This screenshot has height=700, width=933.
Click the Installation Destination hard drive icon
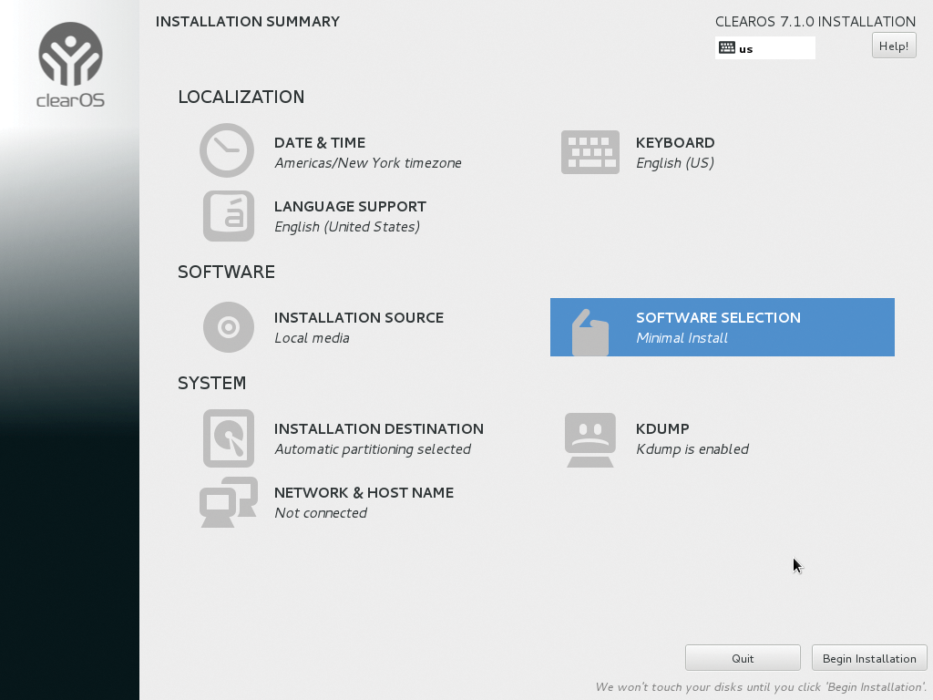tap(228, 438)
